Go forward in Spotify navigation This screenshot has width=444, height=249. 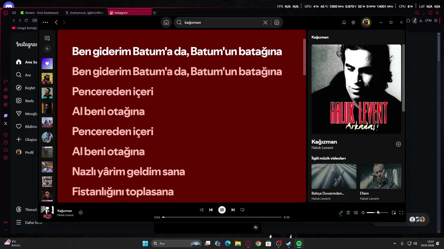tap(64, 22)
